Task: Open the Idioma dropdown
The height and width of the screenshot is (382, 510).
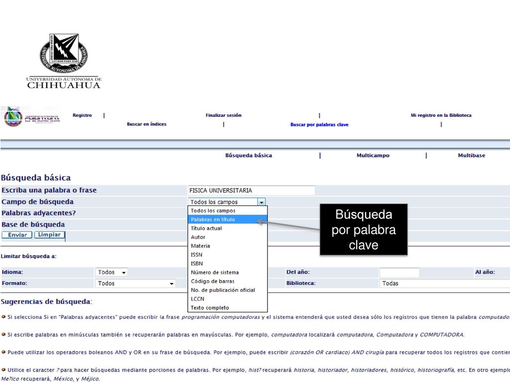Action: [112, 272]
